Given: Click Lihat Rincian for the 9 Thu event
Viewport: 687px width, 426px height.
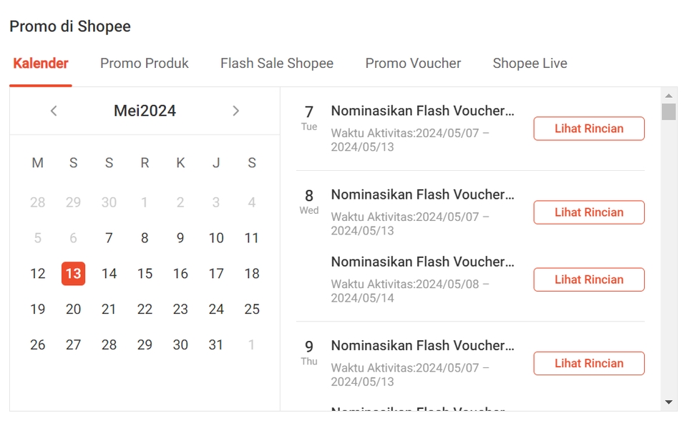Looking at the screenshot, I should 588,363.
